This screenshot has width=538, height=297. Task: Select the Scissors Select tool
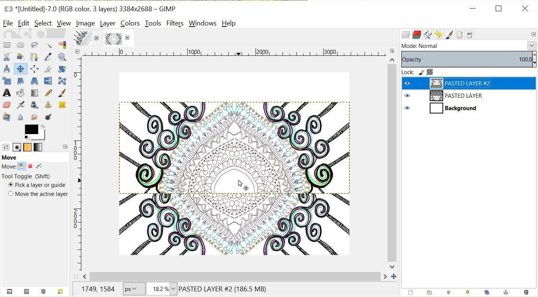(x=7, y=57)
